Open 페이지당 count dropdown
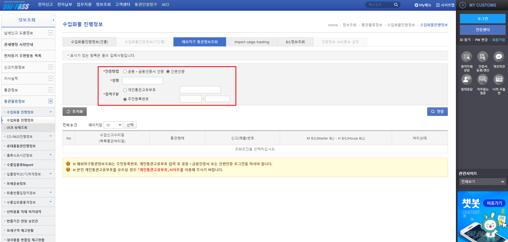508x242 pixels. [x=113, y=125]
